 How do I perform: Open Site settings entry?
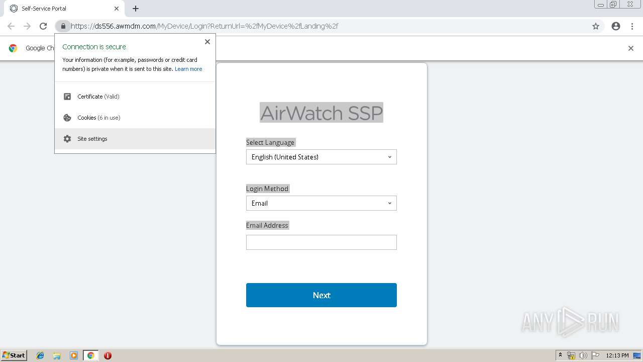[x=135, y=139]
